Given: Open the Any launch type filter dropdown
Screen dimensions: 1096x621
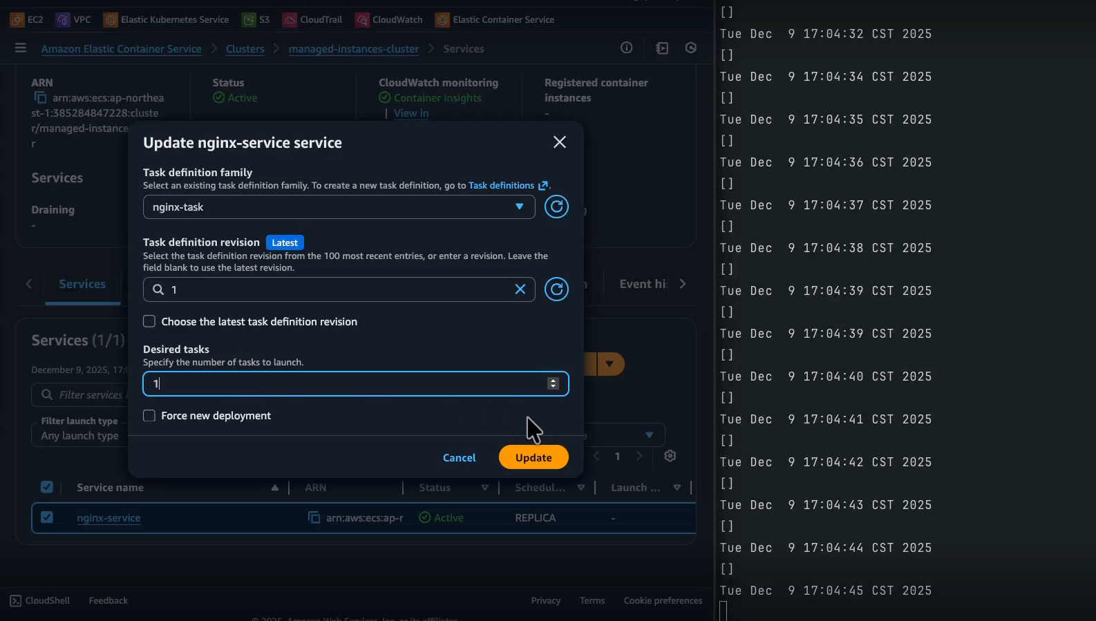Looking at the screenshot, I should click(79, 436).
